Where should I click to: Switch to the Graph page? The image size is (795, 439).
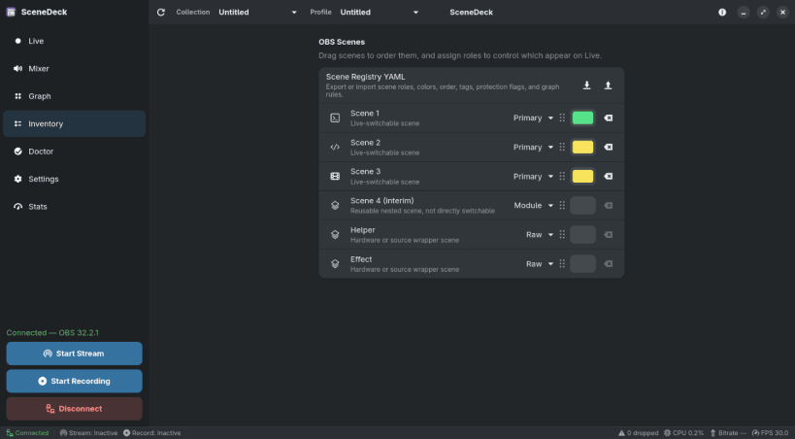[x=74, y=96]
